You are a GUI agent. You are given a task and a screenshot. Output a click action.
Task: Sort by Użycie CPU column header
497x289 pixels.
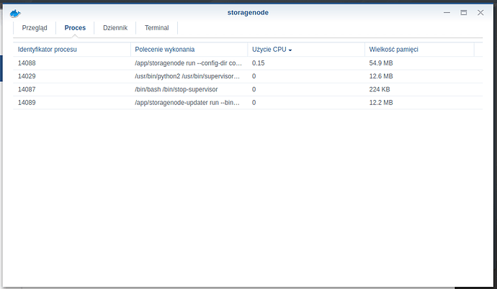pos(306,50)
